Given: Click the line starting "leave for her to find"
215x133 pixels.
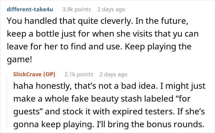Looking at the screenshot, I should pyautogui.click(x=99, y=47).
